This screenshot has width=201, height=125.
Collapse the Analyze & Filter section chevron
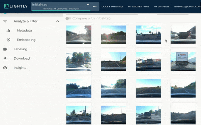click(58, 21)
